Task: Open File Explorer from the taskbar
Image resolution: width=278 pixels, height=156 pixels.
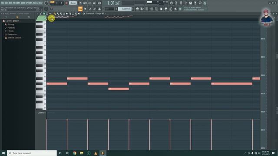Action: pyautogui.click(x=82, y=153)
